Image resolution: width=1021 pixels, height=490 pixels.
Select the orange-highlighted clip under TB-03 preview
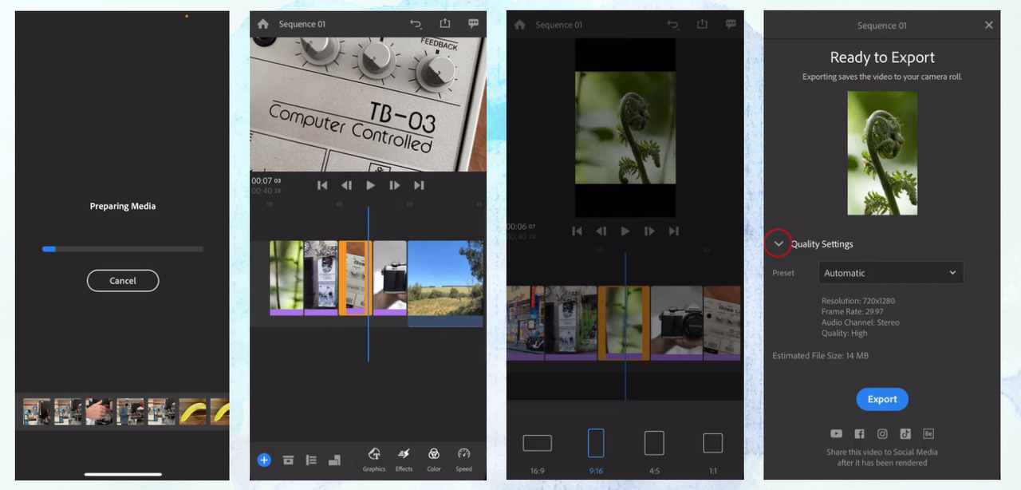point(355,279)
